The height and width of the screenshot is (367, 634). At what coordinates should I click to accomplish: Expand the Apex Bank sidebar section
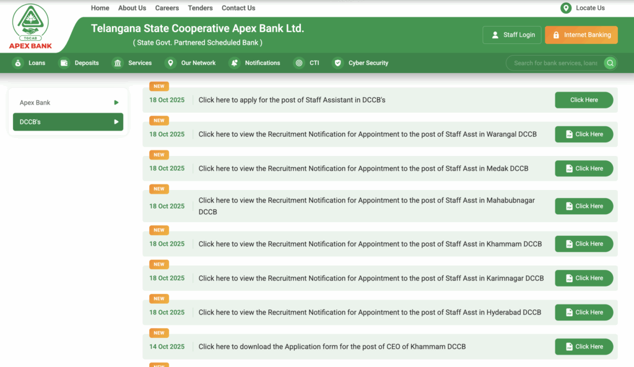(68, 102)
